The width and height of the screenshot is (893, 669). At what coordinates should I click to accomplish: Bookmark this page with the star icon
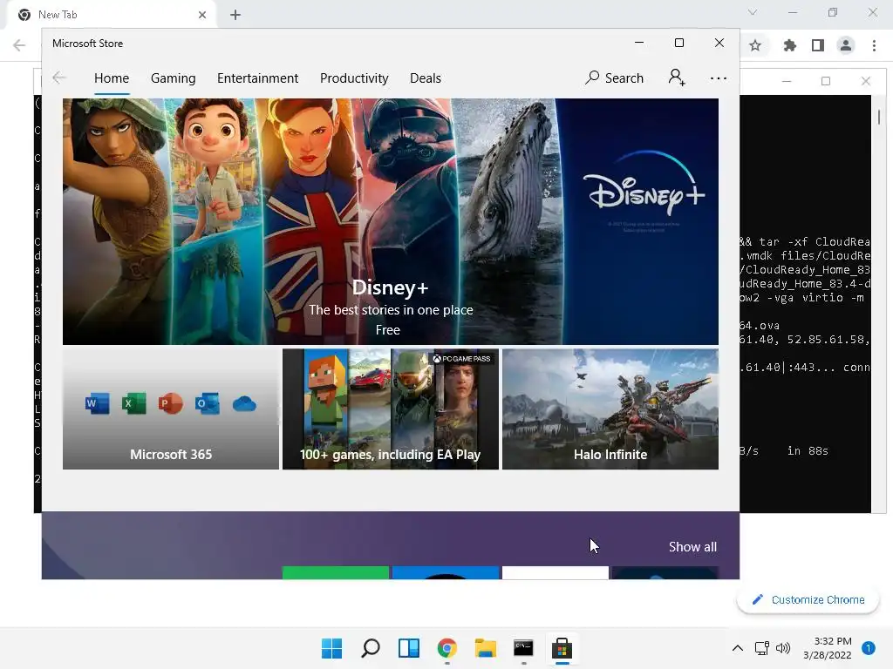point(755,45)
